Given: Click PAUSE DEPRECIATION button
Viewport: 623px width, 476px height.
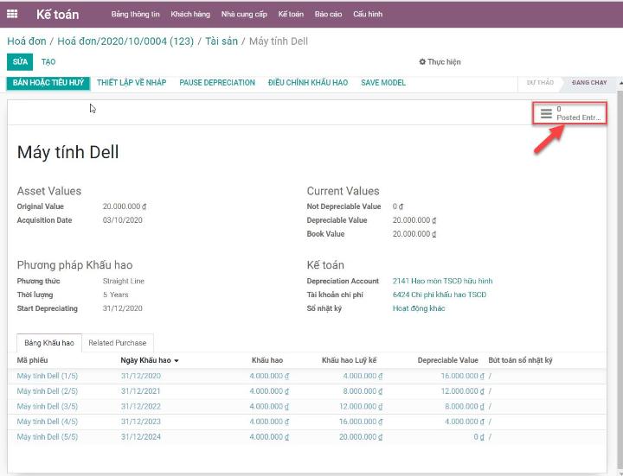Looking at the screenshot, I should (x=217, y=83).
